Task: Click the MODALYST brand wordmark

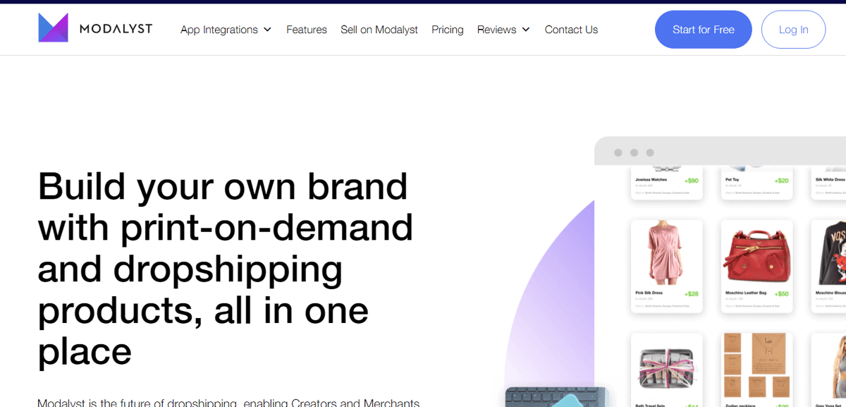Action: click(116, 29)
